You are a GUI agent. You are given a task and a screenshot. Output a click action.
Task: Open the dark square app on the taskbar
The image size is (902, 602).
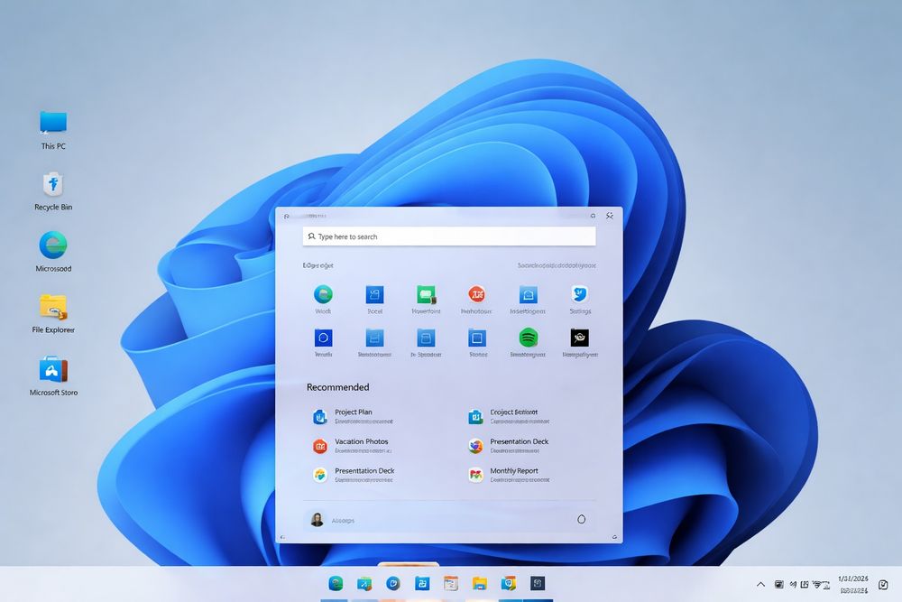point(538,584)
